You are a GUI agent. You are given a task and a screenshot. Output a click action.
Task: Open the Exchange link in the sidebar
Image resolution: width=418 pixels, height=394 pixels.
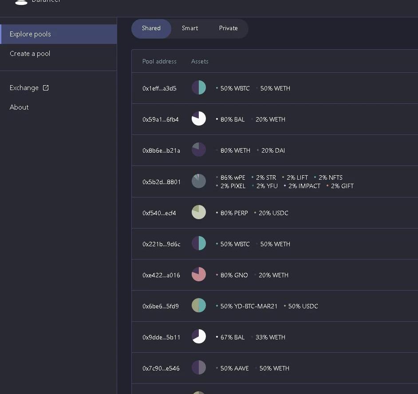pyautogui.click(x=24, y=88)
